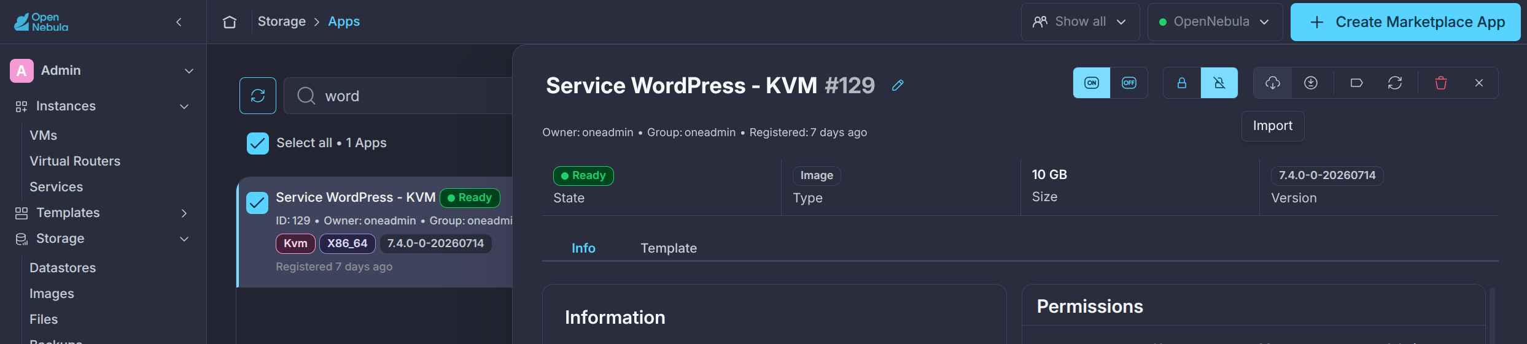The height and width of the screenshot is (344, 1527).
Task: Click the Storage breadcrumb
Action: (x=282, y=21)
